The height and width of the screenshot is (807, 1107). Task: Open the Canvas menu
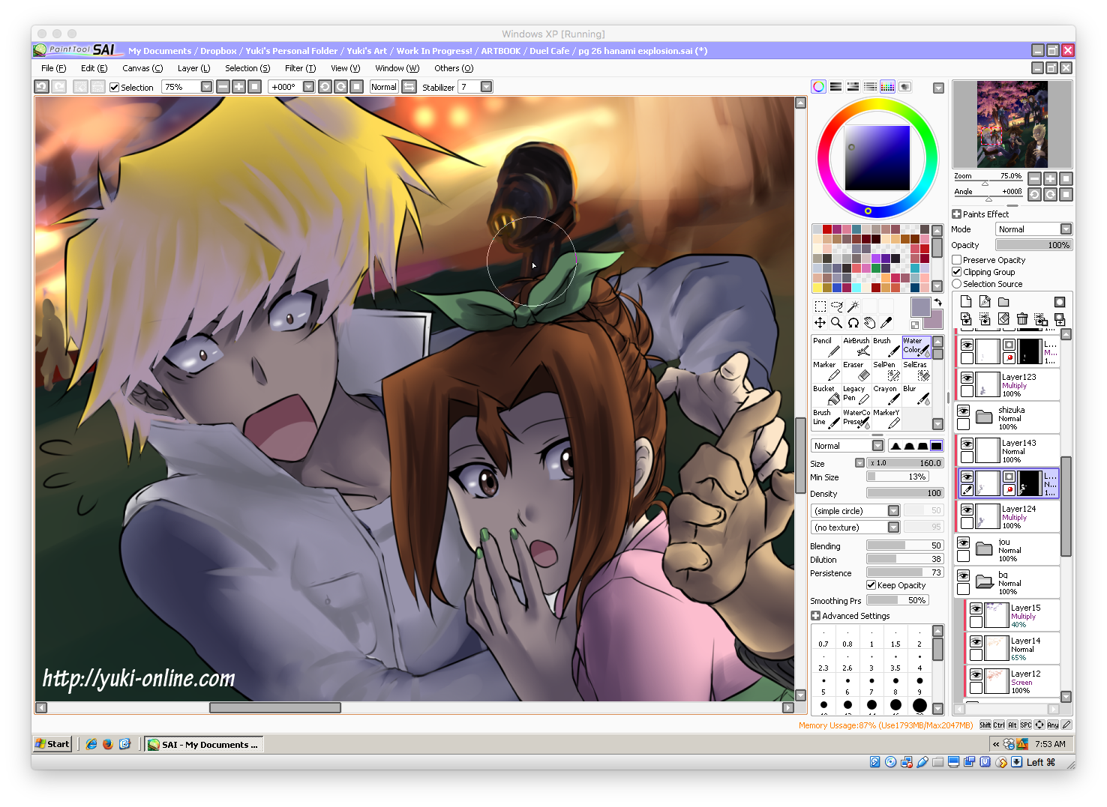coord(142,68)
